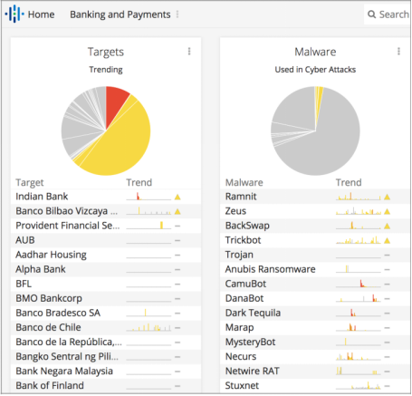Open Netwire RAT malware entry
The image size is (412, 396).
coord(315,371)
